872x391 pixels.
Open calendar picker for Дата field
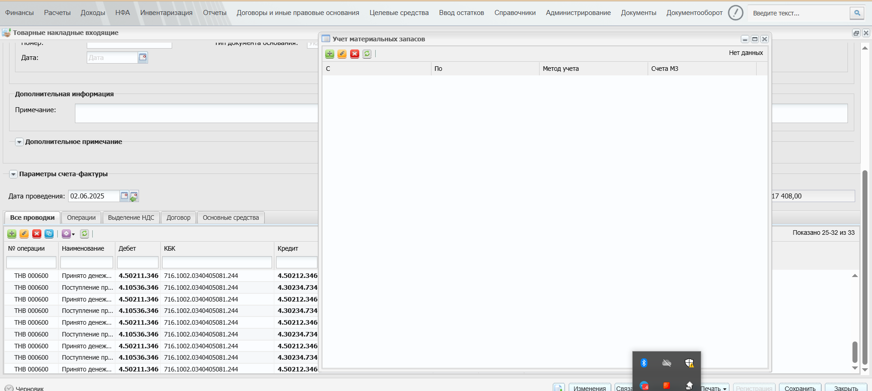pos(143,58)
